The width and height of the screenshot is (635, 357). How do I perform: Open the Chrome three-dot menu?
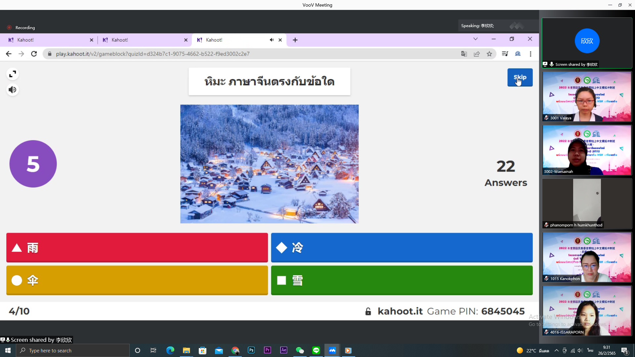530,54
